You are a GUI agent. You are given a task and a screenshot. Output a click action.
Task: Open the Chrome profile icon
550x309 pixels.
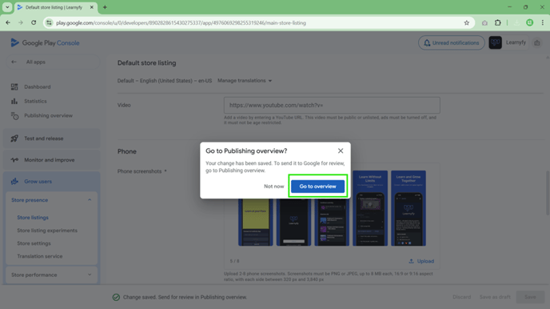point(529,23)
